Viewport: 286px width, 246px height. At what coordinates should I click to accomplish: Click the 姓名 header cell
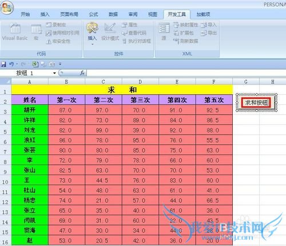coord(30,100)
